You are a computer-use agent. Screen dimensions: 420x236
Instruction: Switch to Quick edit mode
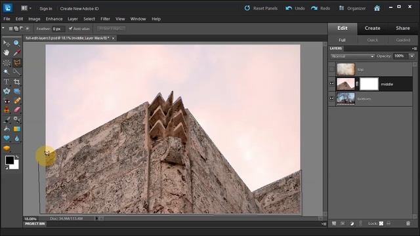pos(372,40)
